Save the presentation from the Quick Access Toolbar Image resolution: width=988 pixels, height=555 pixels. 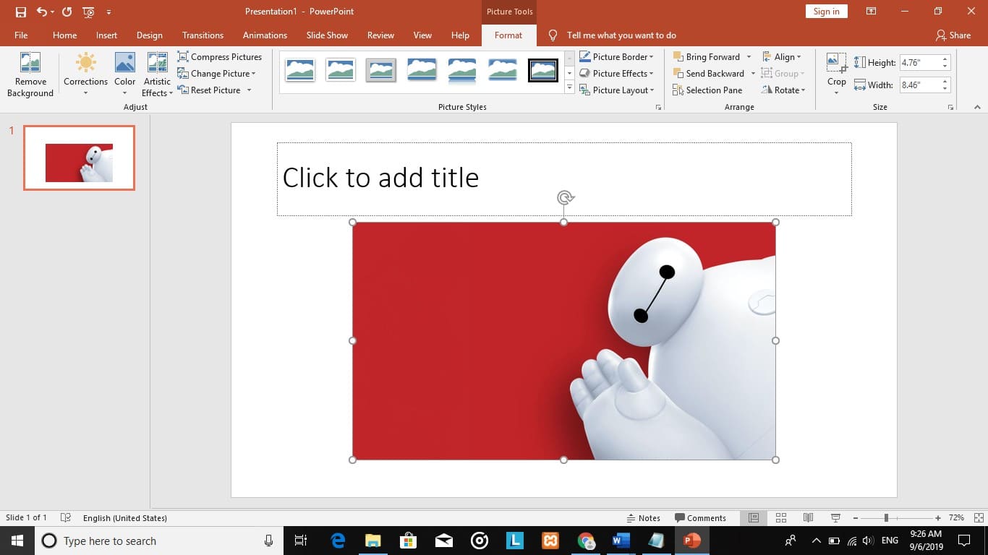click(x=21, y=12)
